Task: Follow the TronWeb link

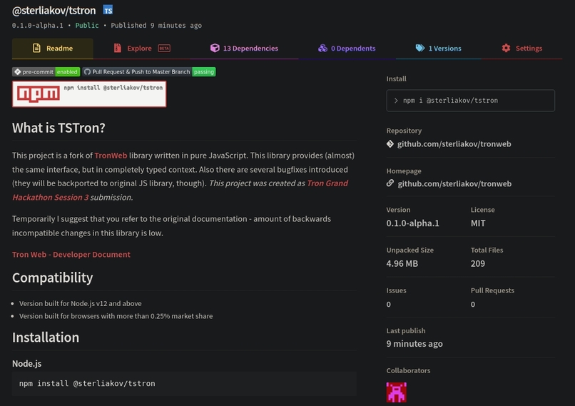Action: 111,156
